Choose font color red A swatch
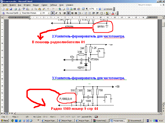 click(113, 13)
